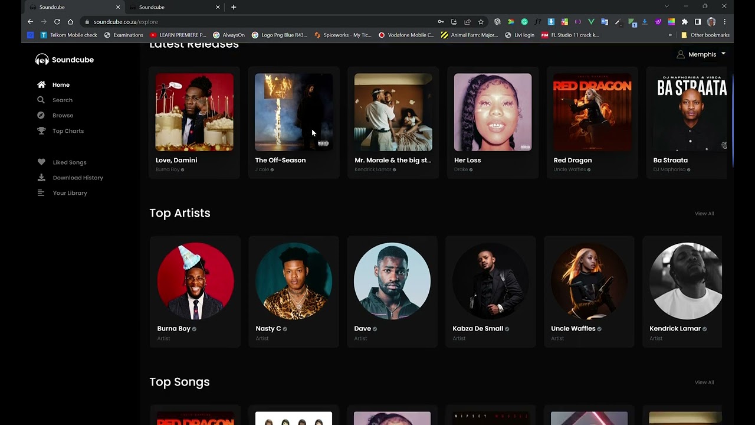755x425 pixels.
Task: Open the Vodafone Mobile C... bookmark
Action: click(406, 35)
